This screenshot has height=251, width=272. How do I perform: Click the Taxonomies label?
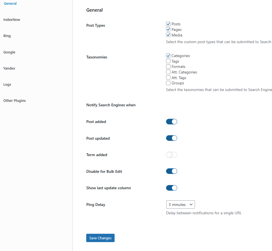pos(97,57)
